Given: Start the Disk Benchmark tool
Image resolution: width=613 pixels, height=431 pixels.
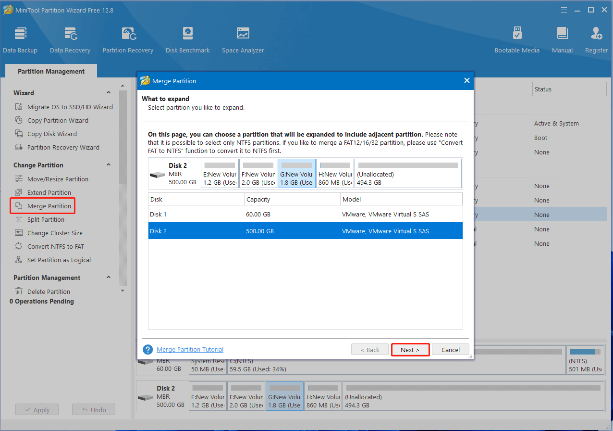Looking at the screenshot, I should pyautogui.click(x=188, y=40).
